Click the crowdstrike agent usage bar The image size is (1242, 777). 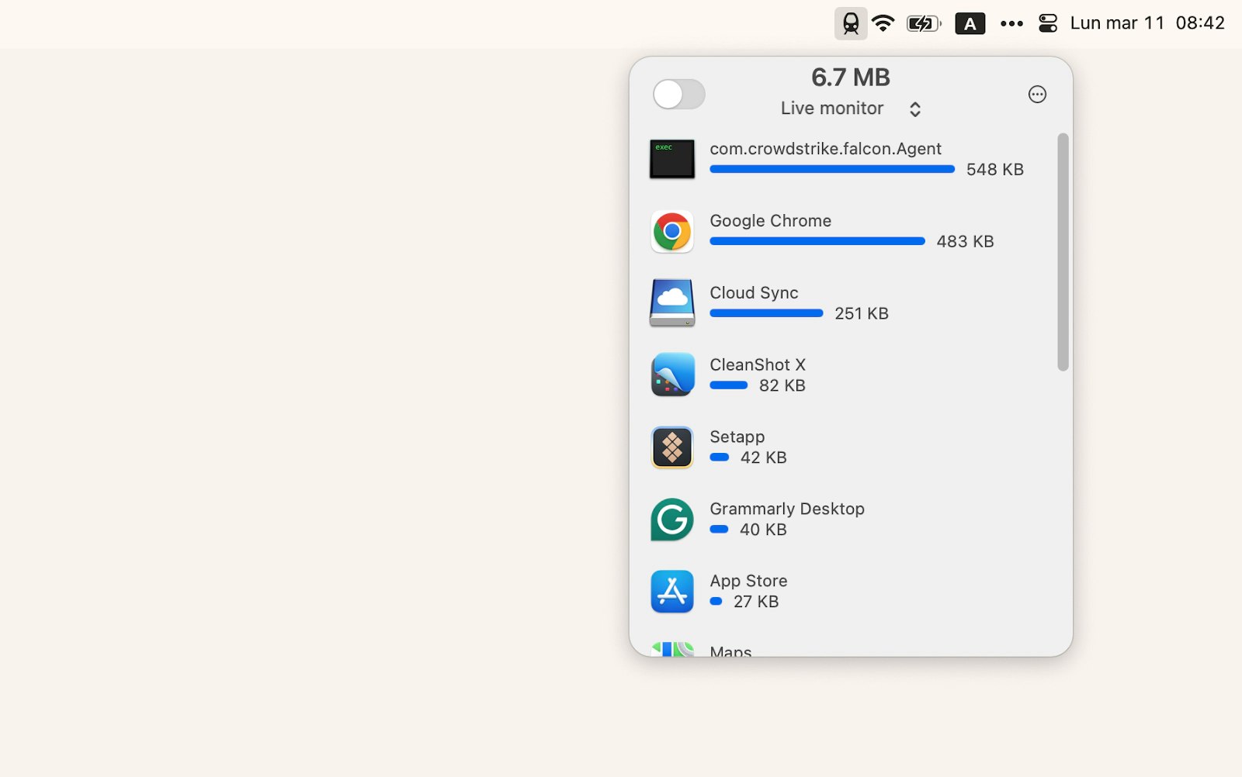coord(832,169)
